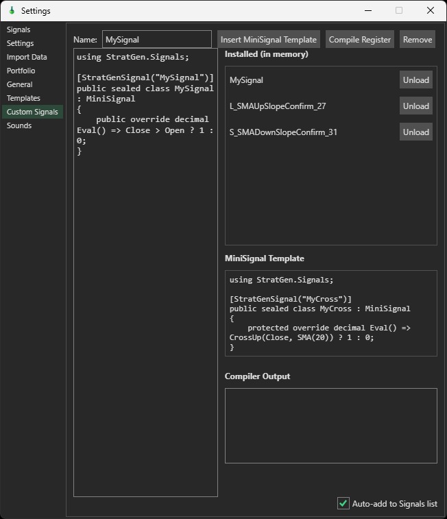Go to the Settings sidebar section

tap(20, 43)
